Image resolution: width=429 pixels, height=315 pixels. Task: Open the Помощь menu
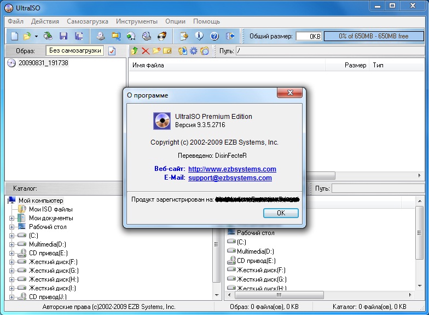pyautogui.click(x=206, y=21)
